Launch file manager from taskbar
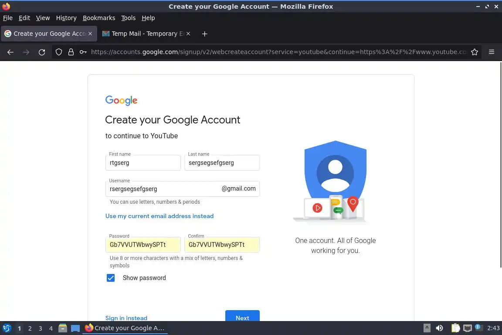 coord(63,328)
